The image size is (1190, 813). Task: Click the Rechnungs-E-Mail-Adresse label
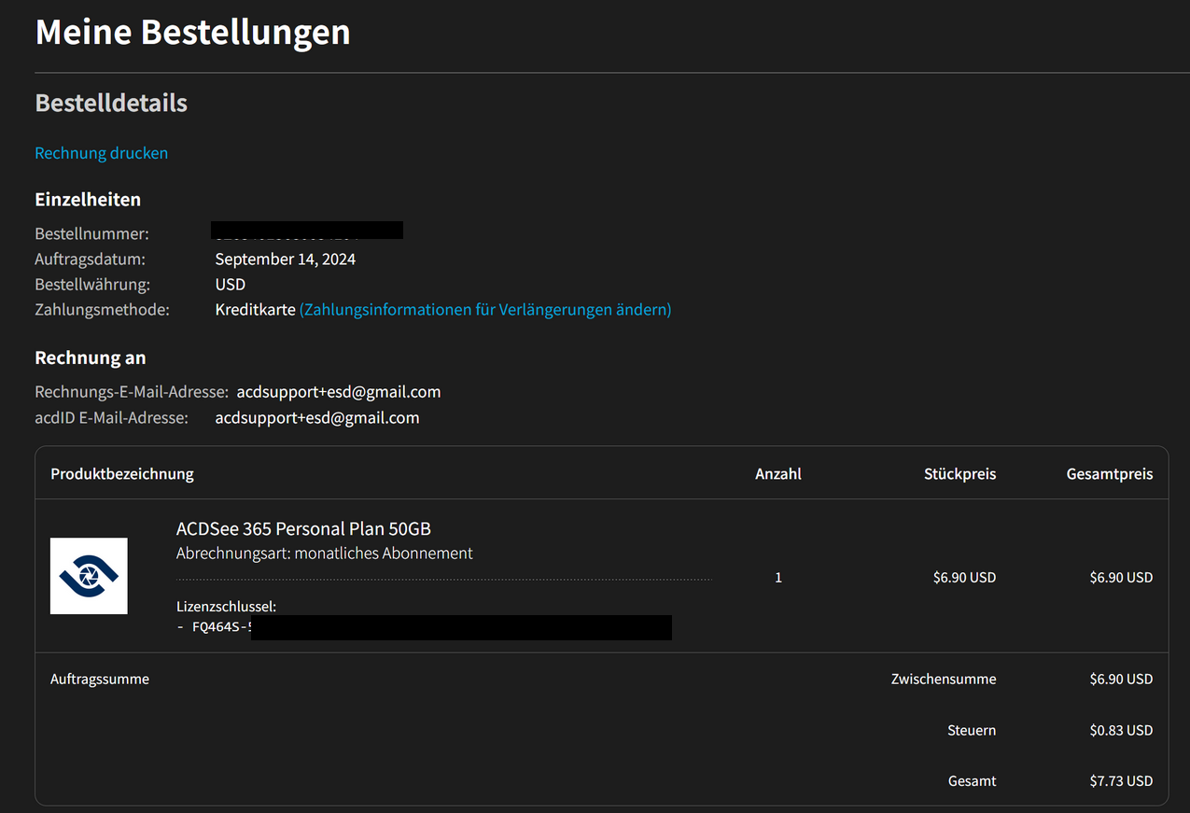click(132, 392)
